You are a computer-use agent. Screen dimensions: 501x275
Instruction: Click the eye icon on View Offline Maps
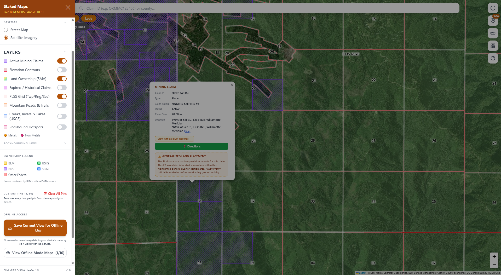[8, 253]
